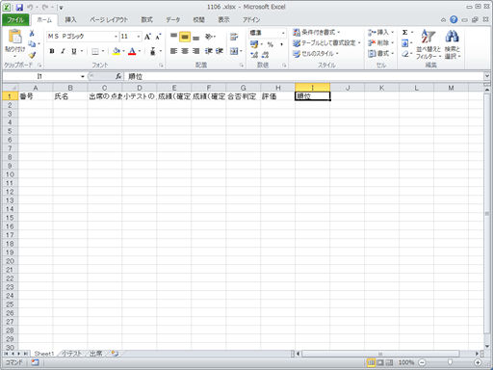The width and height of the screenshot is (493, 370).
Task: Click the Cut scissors icon
Action: pyautogui.click(x=32, y=33)
